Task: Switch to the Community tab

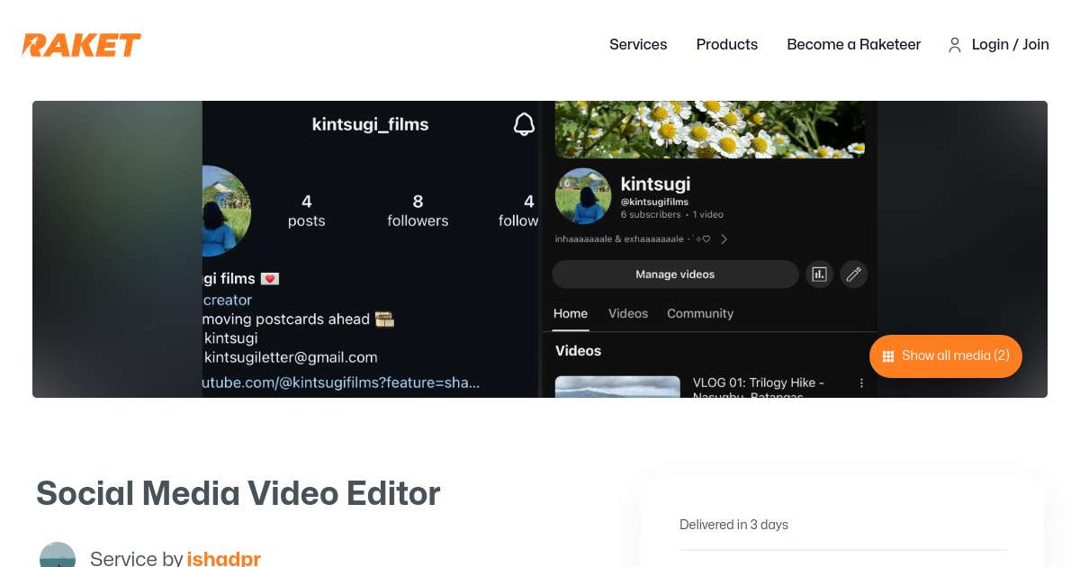Action: click(699, 313)
